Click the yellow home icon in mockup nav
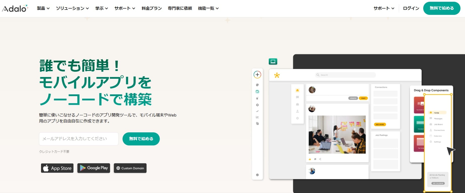Image resolution: width=465 pixels, height=193 pixels. pyautogui.click(x=297, y=90)
